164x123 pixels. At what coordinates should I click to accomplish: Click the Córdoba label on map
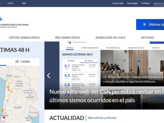coord(17,107)
